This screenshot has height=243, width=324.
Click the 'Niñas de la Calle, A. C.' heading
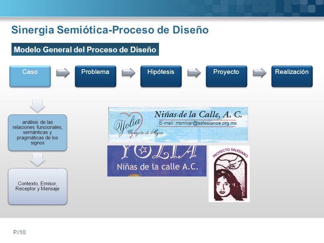pos(198,114)
